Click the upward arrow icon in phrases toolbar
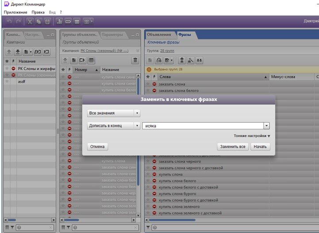Image resolution: width=319 pixels, height=233 pixels. (x=182, y=60)
